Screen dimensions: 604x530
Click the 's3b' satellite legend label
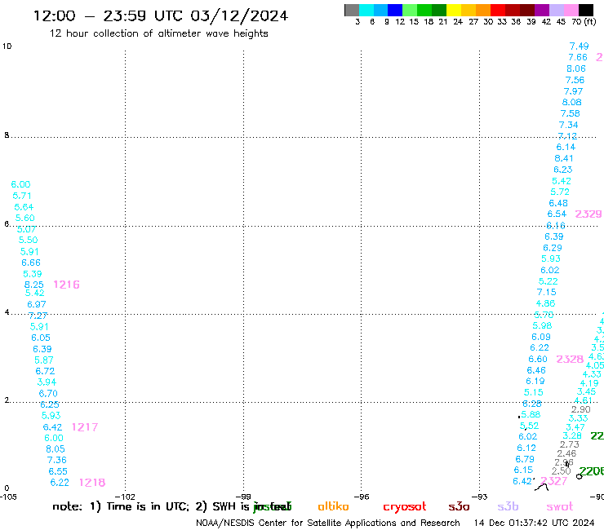tap(508, 506)
